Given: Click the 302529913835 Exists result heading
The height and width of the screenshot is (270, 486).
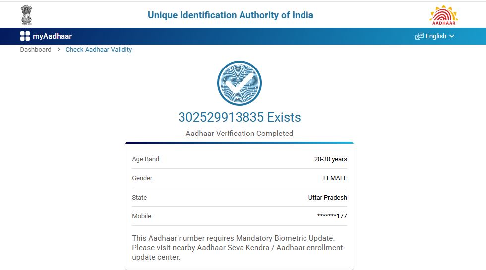Looking at the screenshot, I should click(239, 117).
